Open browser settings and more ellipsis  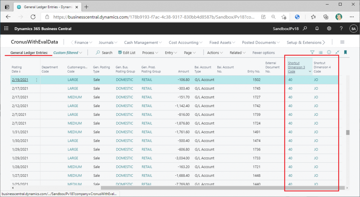(x=352, y=17)
